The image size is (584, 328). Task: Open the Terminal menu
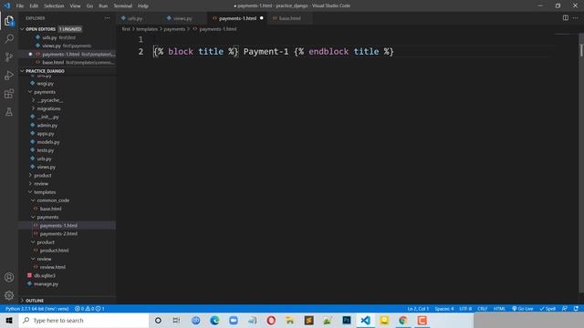pyautogui.click(x=123, y=6)
